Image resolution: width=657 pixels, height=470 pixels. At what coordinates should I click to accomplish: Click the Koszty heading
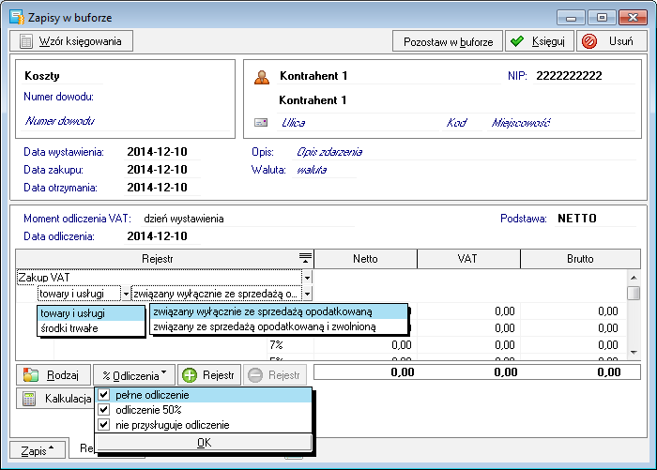(x=42, y=76)
